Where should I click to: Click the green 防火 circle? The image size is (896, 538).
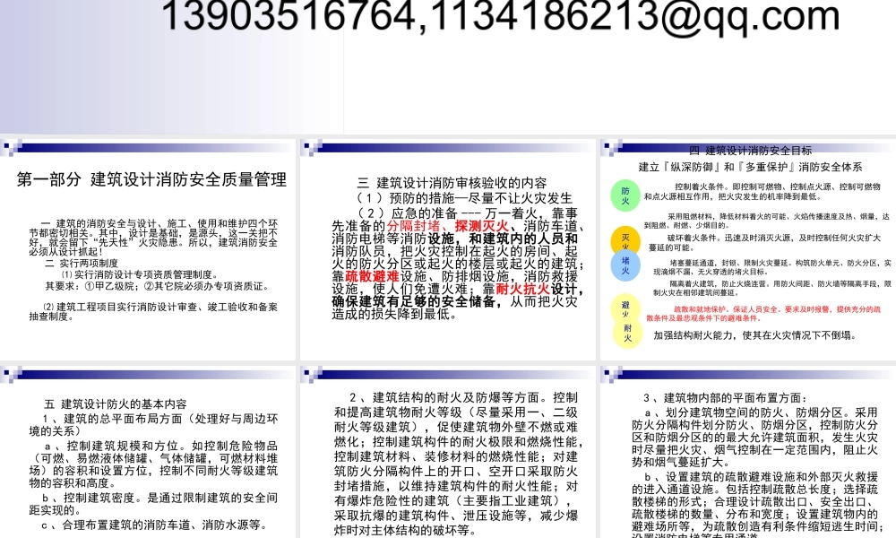625,195
